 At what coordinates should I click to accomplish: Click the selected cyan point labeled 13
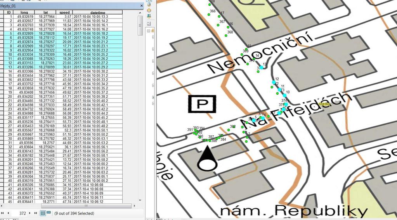coord(261,68)
